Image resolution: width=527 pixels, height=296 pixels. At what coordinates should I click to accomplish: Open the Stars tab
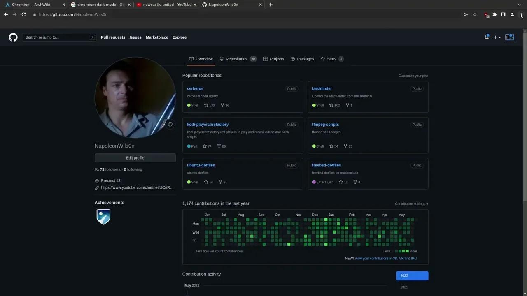coord(332,59)
